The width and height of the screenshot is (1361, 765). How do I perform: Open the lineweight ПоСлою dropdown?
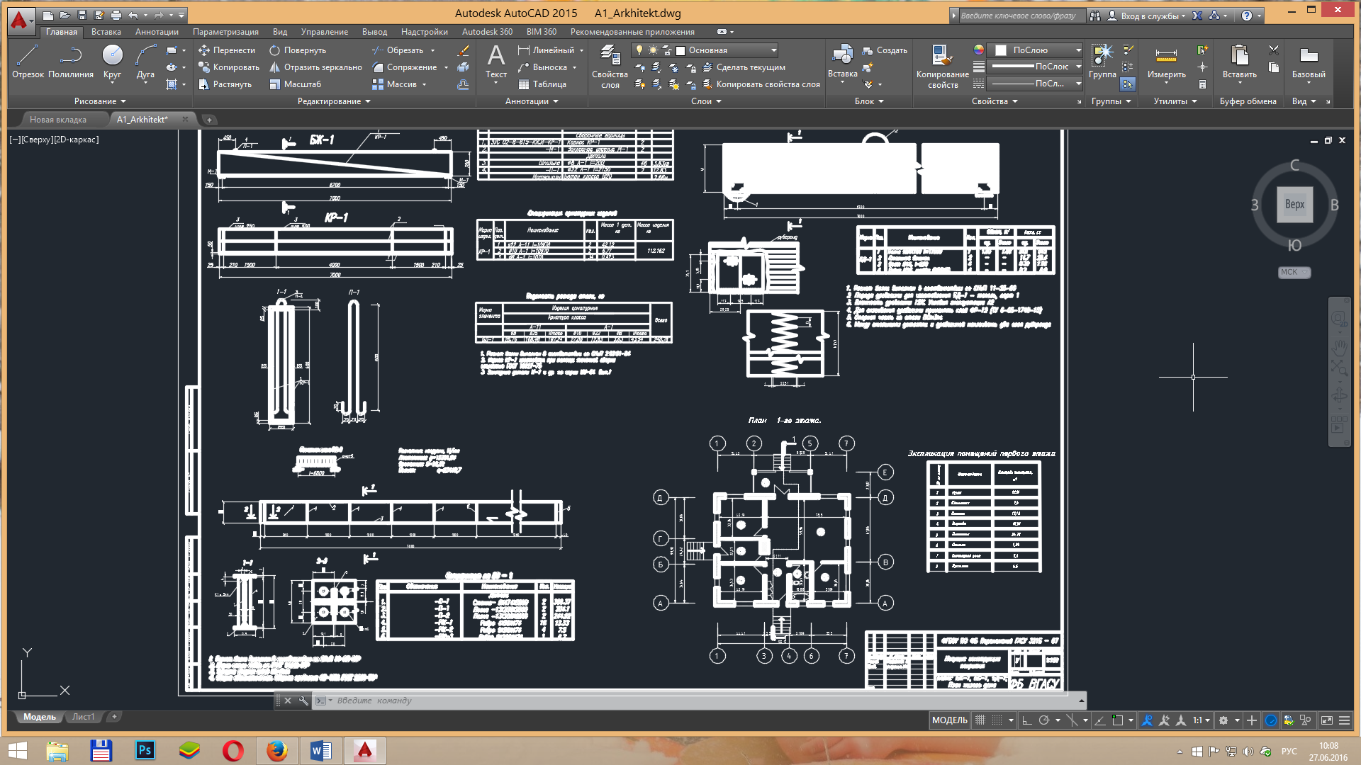(x=1078, y=67)
